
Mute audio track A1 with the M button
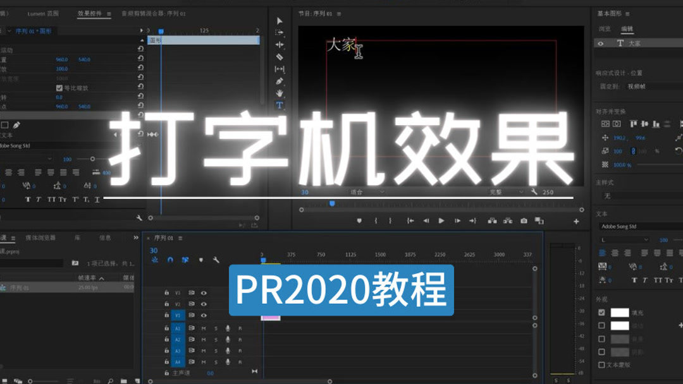coord(204,328)
